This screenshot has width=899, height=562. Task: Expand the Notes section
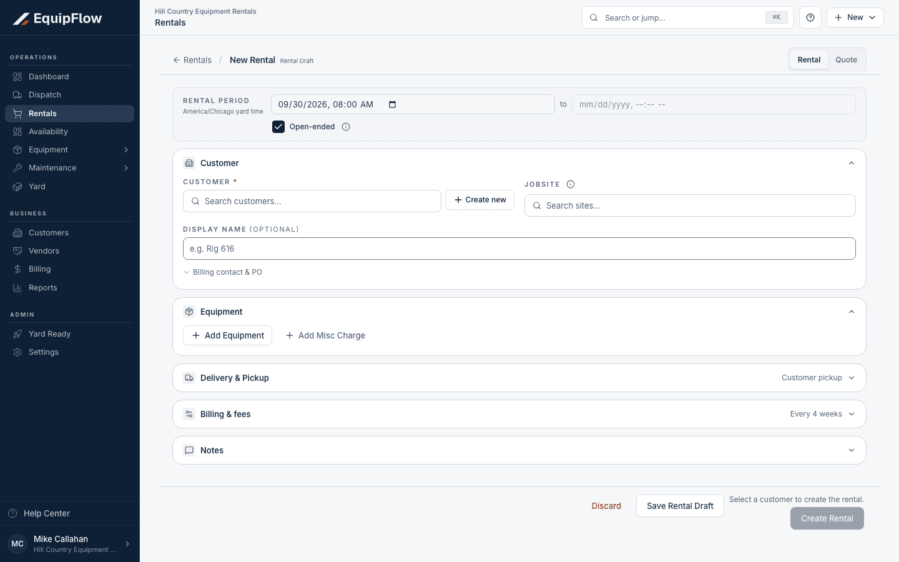click(519, 450)
